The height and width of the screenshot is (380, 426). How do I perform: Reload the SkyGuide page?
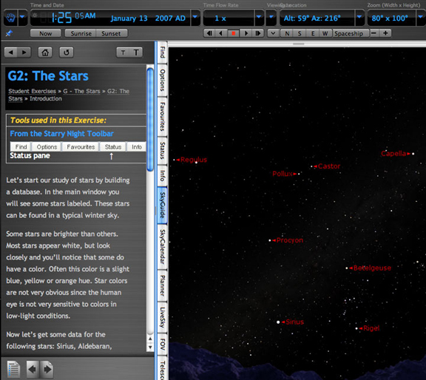pos(67,52)
